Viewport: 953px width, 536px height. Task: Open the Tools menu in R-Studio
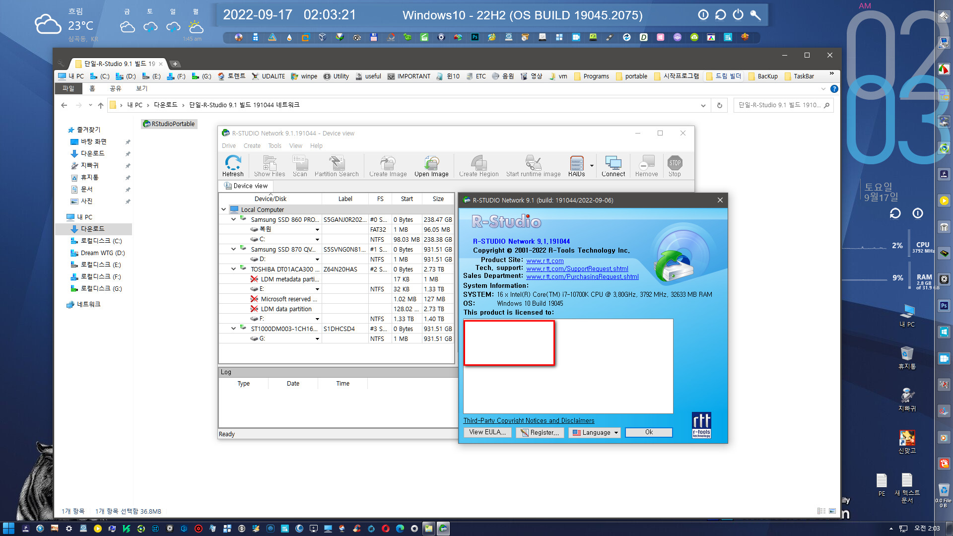pos(274,146)
